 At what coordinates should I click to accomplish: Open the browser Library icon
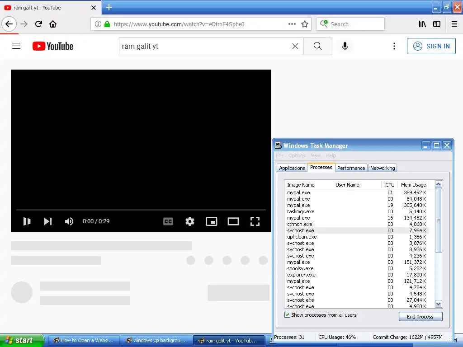[422, 24]
